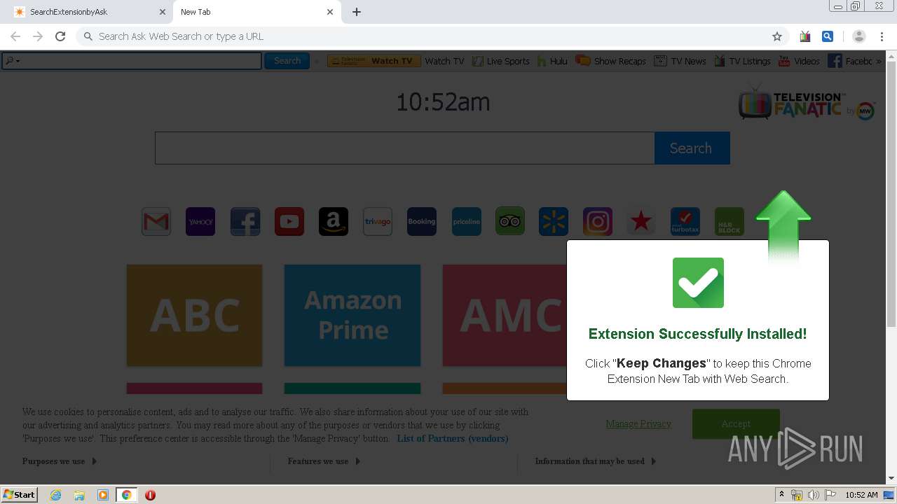Open Chrome's three-dot menu

point(882,36)
